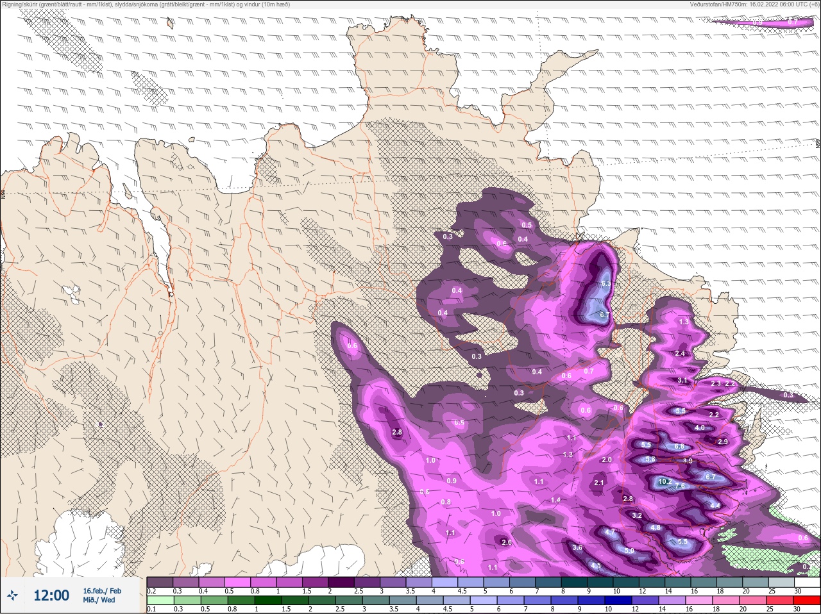Screen dimensions: 821x614
Task: Click the 2.4 precipitation value on the map
Action: [x=680, y=353]
